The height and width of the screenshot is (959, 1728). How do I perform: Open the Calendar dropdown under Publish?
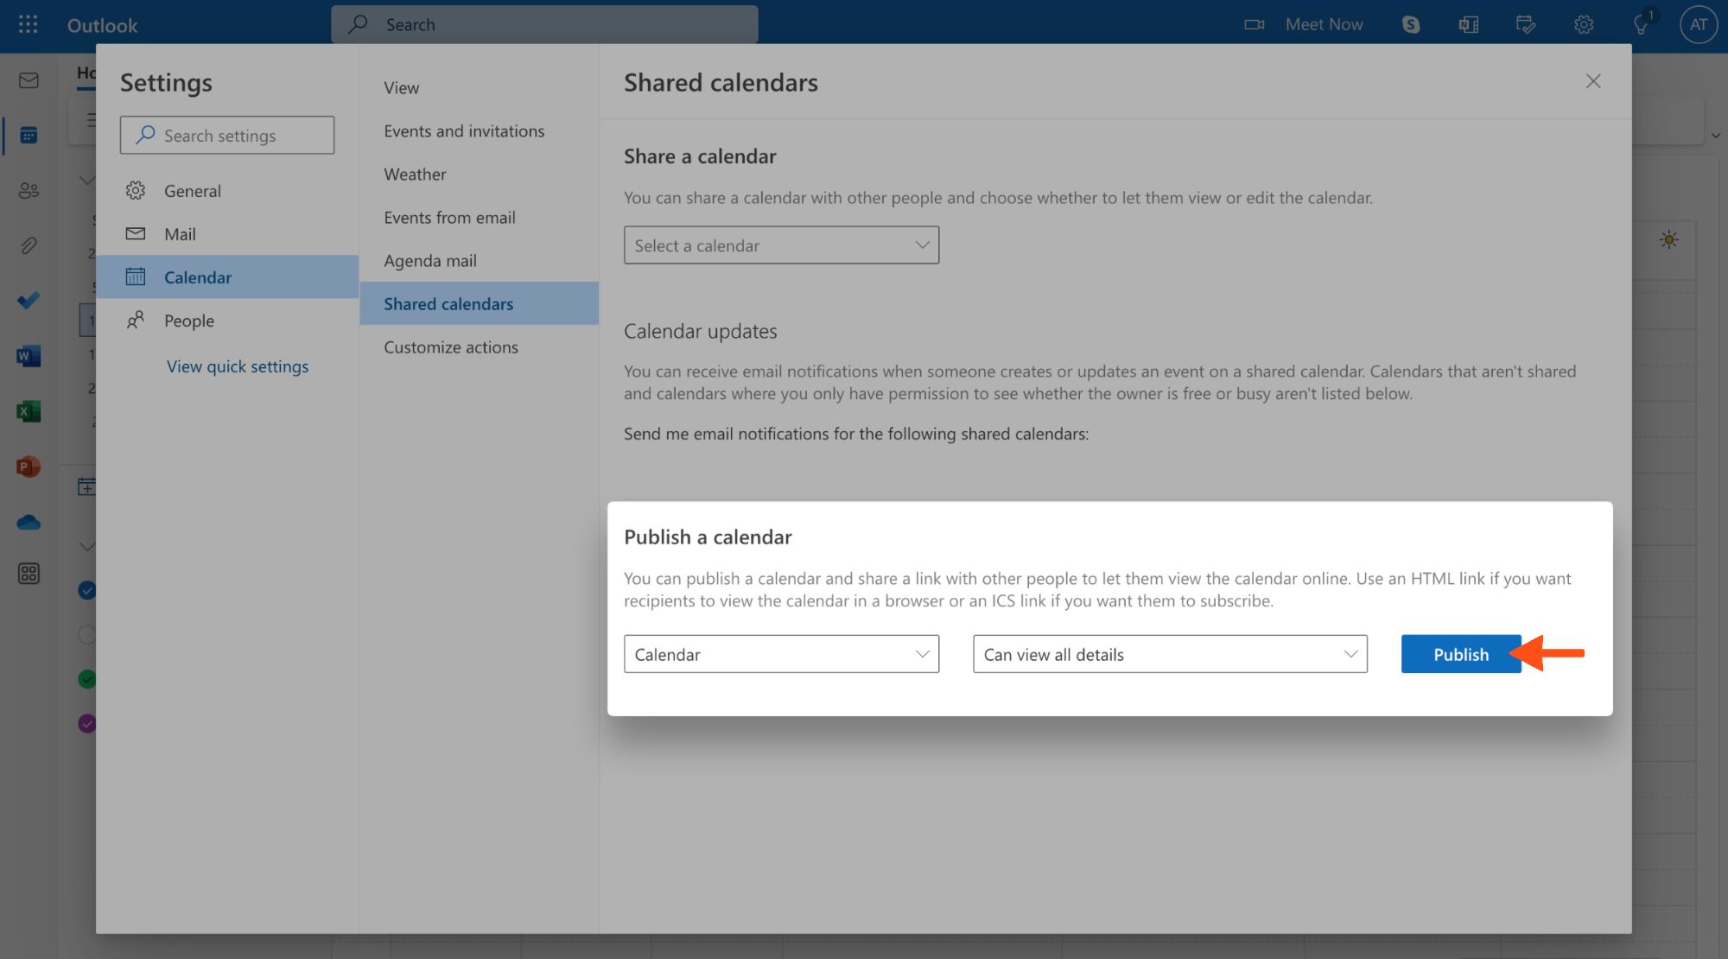click(x=781, y=654)
